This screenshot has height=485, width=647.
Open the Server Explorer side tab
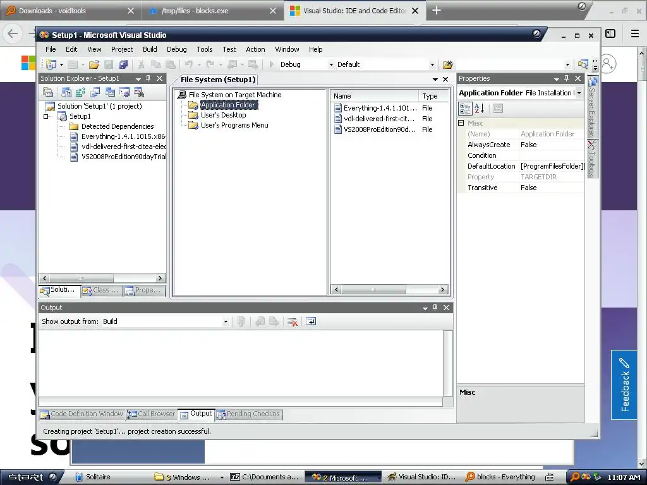(592, 107)
